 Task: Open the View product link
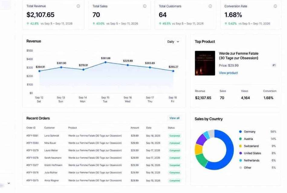228,73
